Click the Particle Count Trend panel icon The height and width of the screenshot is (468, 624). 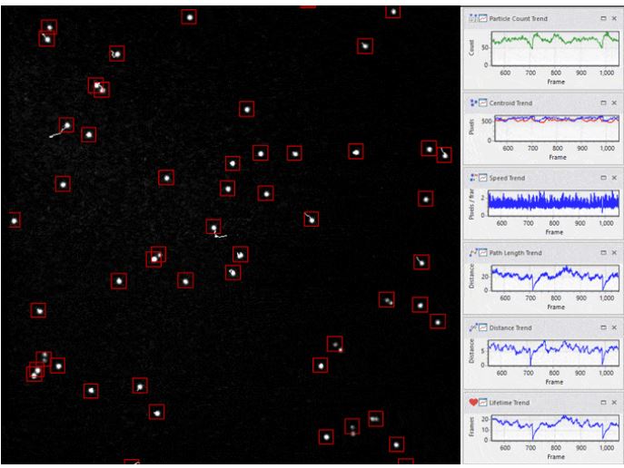click(473, 20)
